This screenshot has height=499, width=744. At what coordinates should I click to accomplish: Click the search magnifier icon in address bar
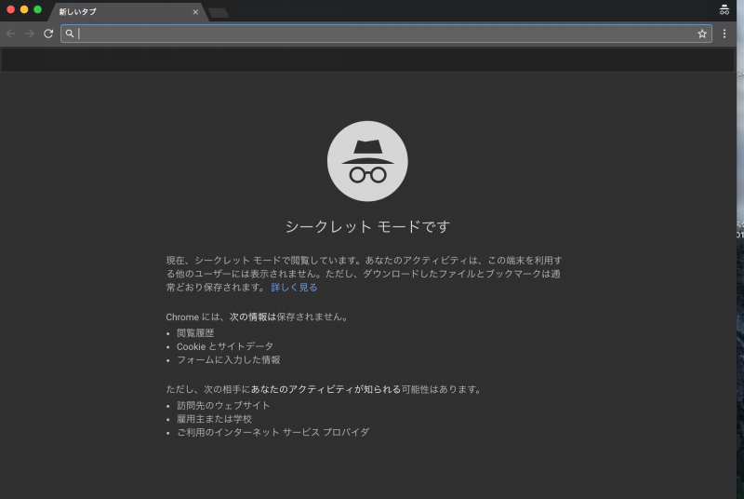[x=70, y=34]
